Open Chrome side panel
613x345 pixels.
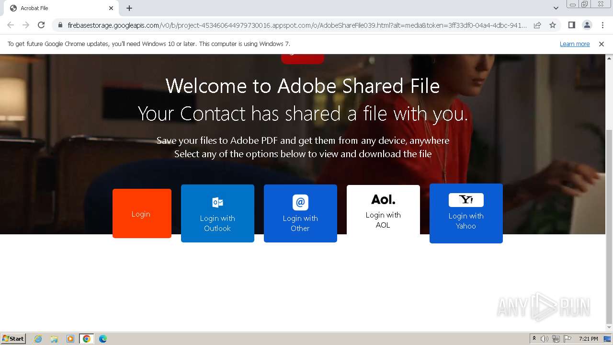tap(571, 25)
